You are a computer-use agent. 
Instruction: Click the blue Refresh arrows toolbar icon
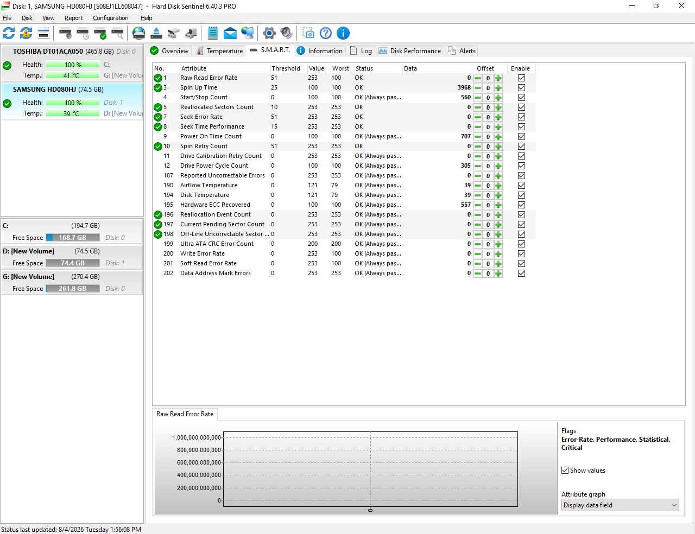(x=9, y=33)
